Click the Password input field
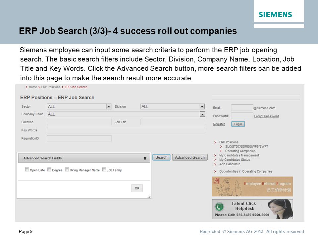The height and width of the screenshot is (238, 318). click(242, 116)
